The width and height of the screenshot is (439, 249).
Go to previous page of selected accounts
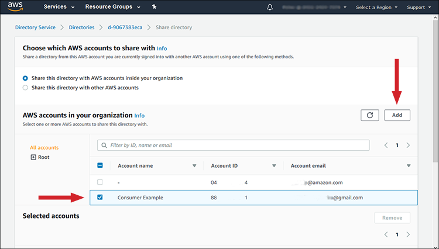[x=386, y=234]
